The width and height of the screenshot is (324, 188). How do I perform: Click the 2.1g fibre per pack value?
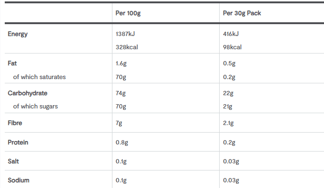228,123
